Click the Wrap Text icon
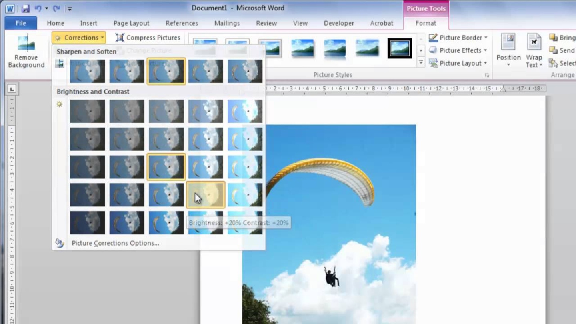 pos(534,43)
